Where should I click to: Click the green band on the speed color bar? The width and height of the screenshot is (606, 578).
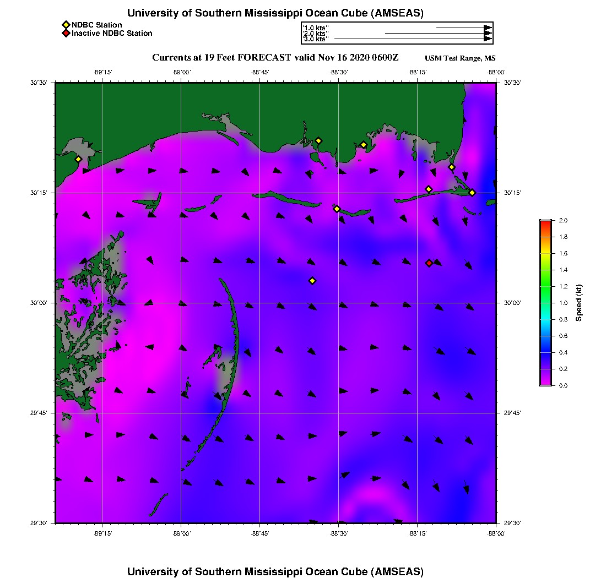point(545,286)
